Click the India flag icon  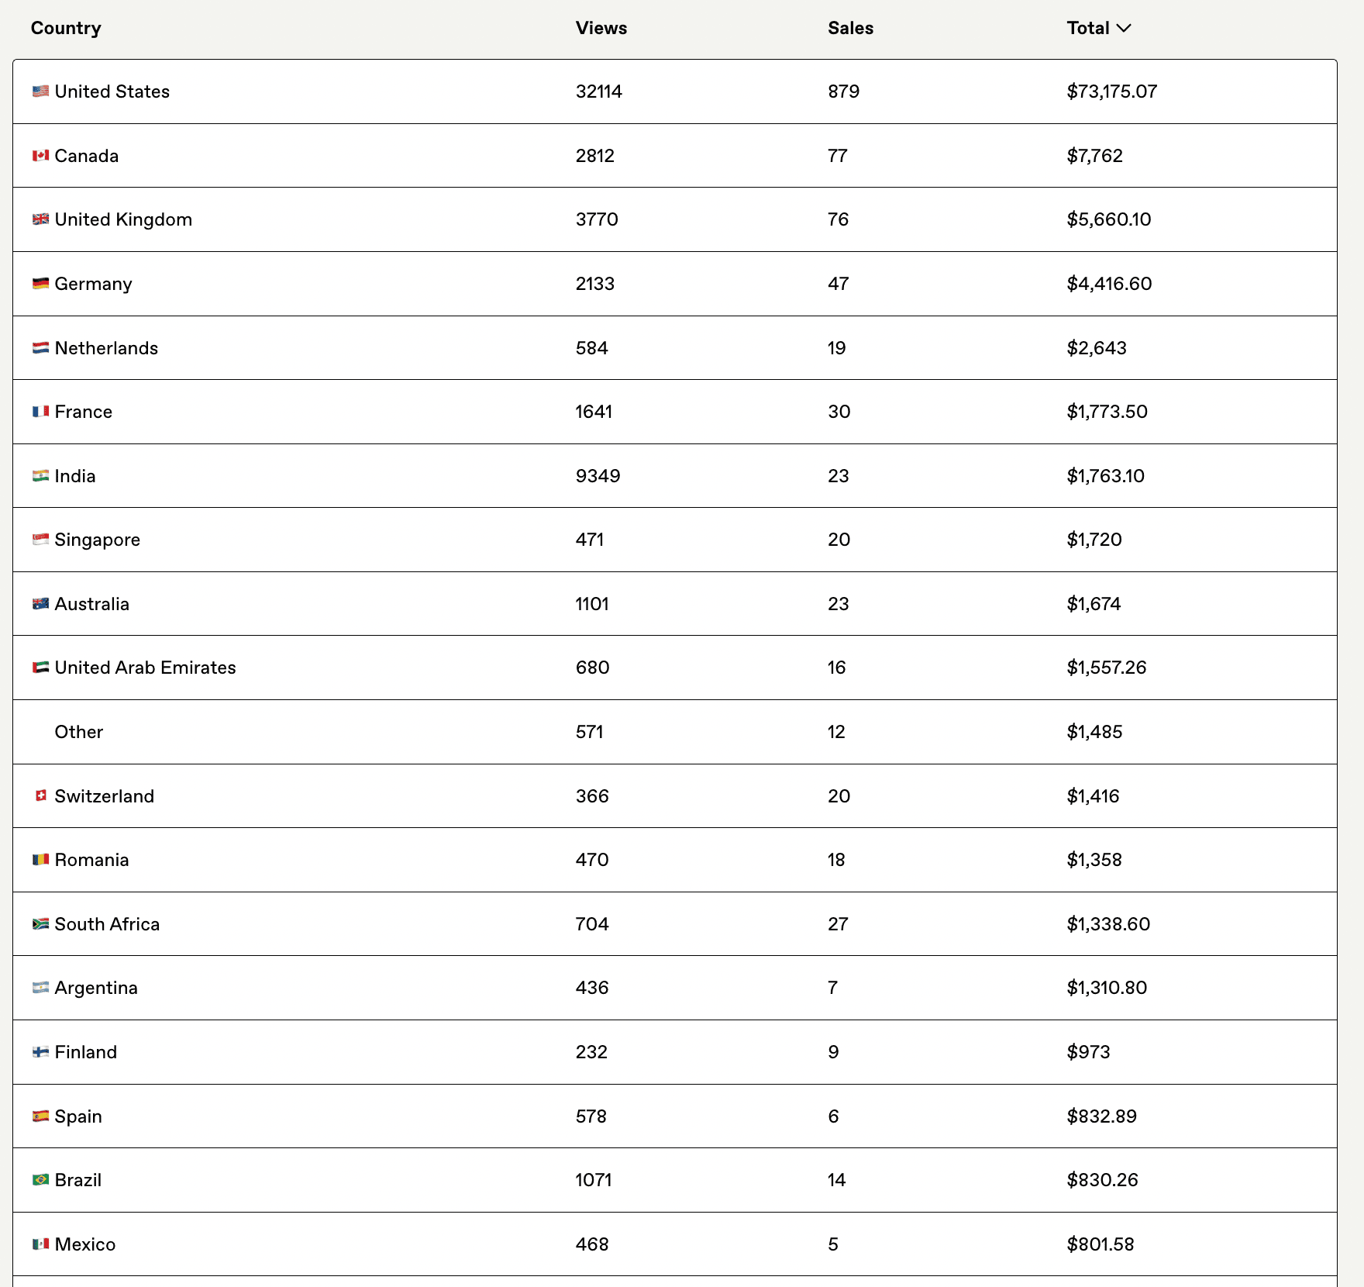click(40, 476)
